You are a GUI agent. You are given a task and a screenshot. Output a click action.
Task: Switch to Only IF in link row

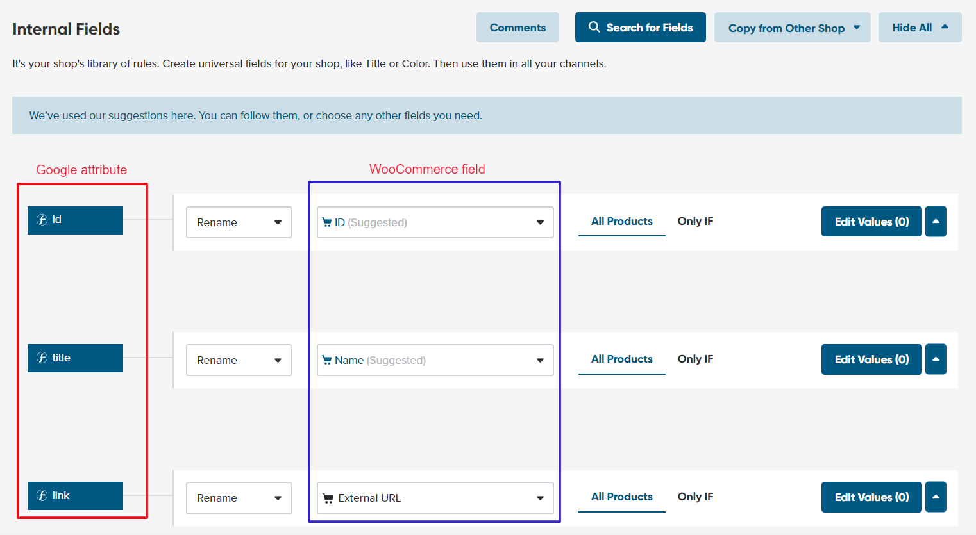(695, 497)
